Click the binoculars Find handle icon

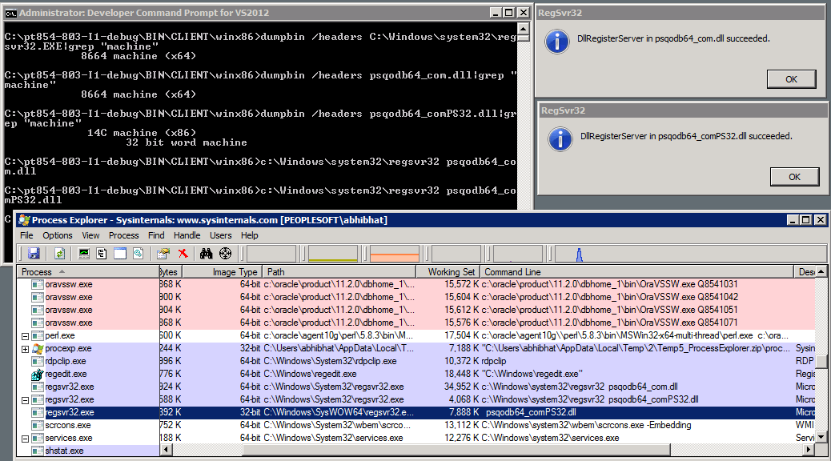[x=207, y=253]
